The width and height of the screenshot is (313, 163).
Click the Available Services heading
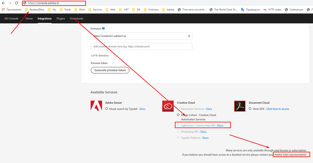point(104,92)
